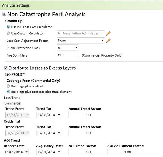Edit the Loss Cost Adjustment Factor pencil icon
Image resolution: width=163 pixels, height=157 pixels.
[x=108, y=41]
